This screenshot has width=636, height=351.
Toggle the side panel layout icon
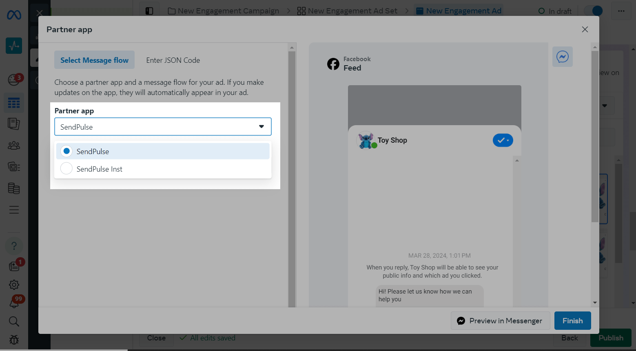149,11
